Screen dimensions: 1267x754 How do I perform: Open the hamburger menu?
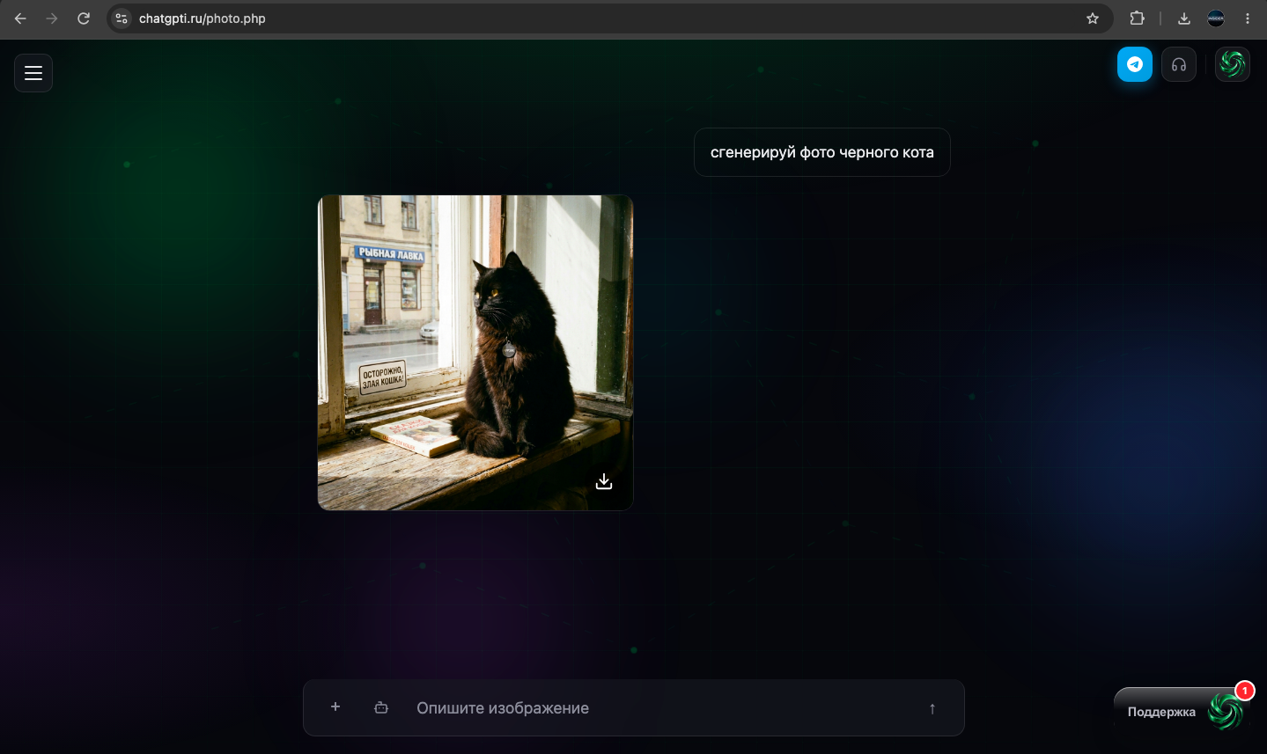(x=33, y=73)
